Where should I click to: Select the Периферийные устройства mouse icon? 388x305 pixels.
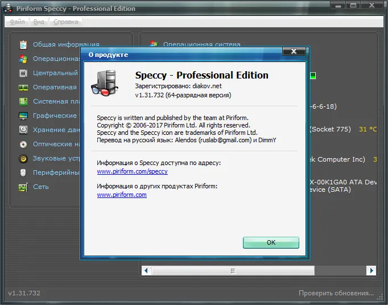pos(23,172)
